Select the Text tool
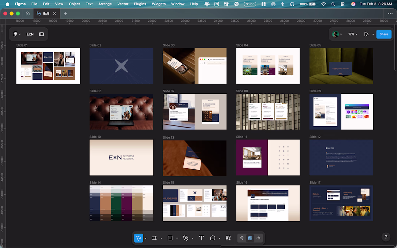This screenshot has height=248, width=397. point(201,238)
